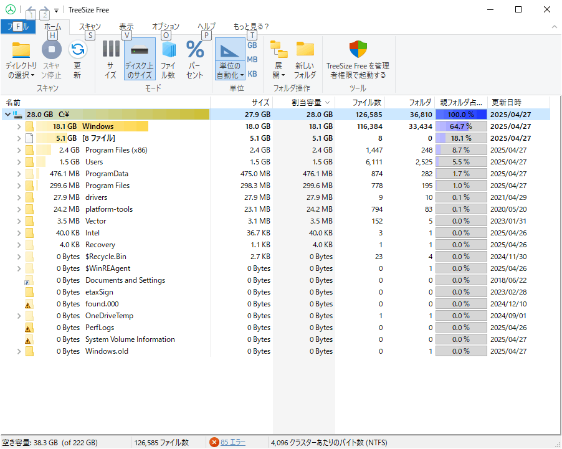The width and height of the screenshot is (562, 449).
Task: Select the Scan ribbon tab
Action: (x=90, y=27)
